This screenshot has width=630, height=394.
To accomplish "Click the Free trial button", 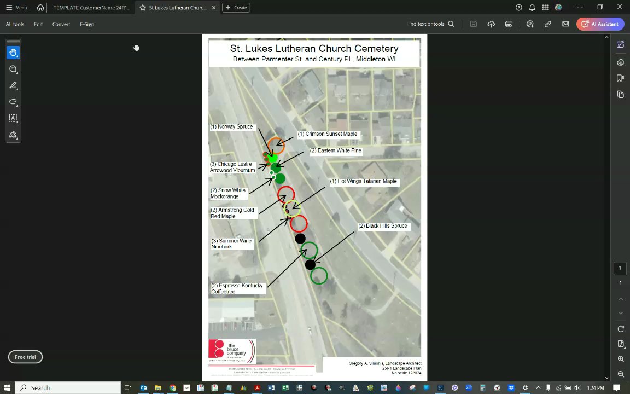I will click(25, 357).
